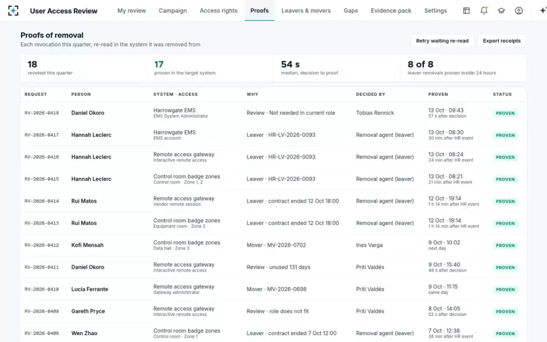Open Evidence pack tab
This screenshot has width=547, height=342.
(x=391, y=10)
